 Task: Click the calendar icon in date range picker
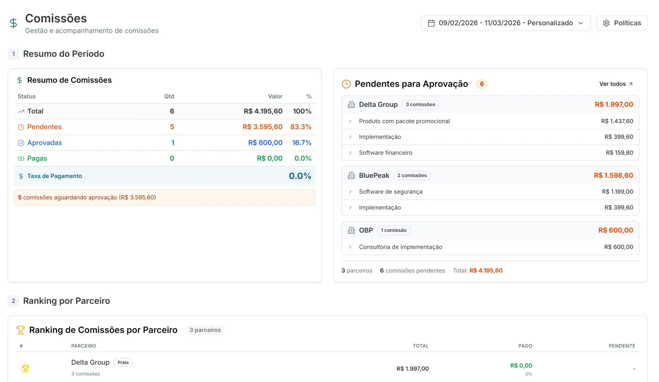(x=431, y=23)
